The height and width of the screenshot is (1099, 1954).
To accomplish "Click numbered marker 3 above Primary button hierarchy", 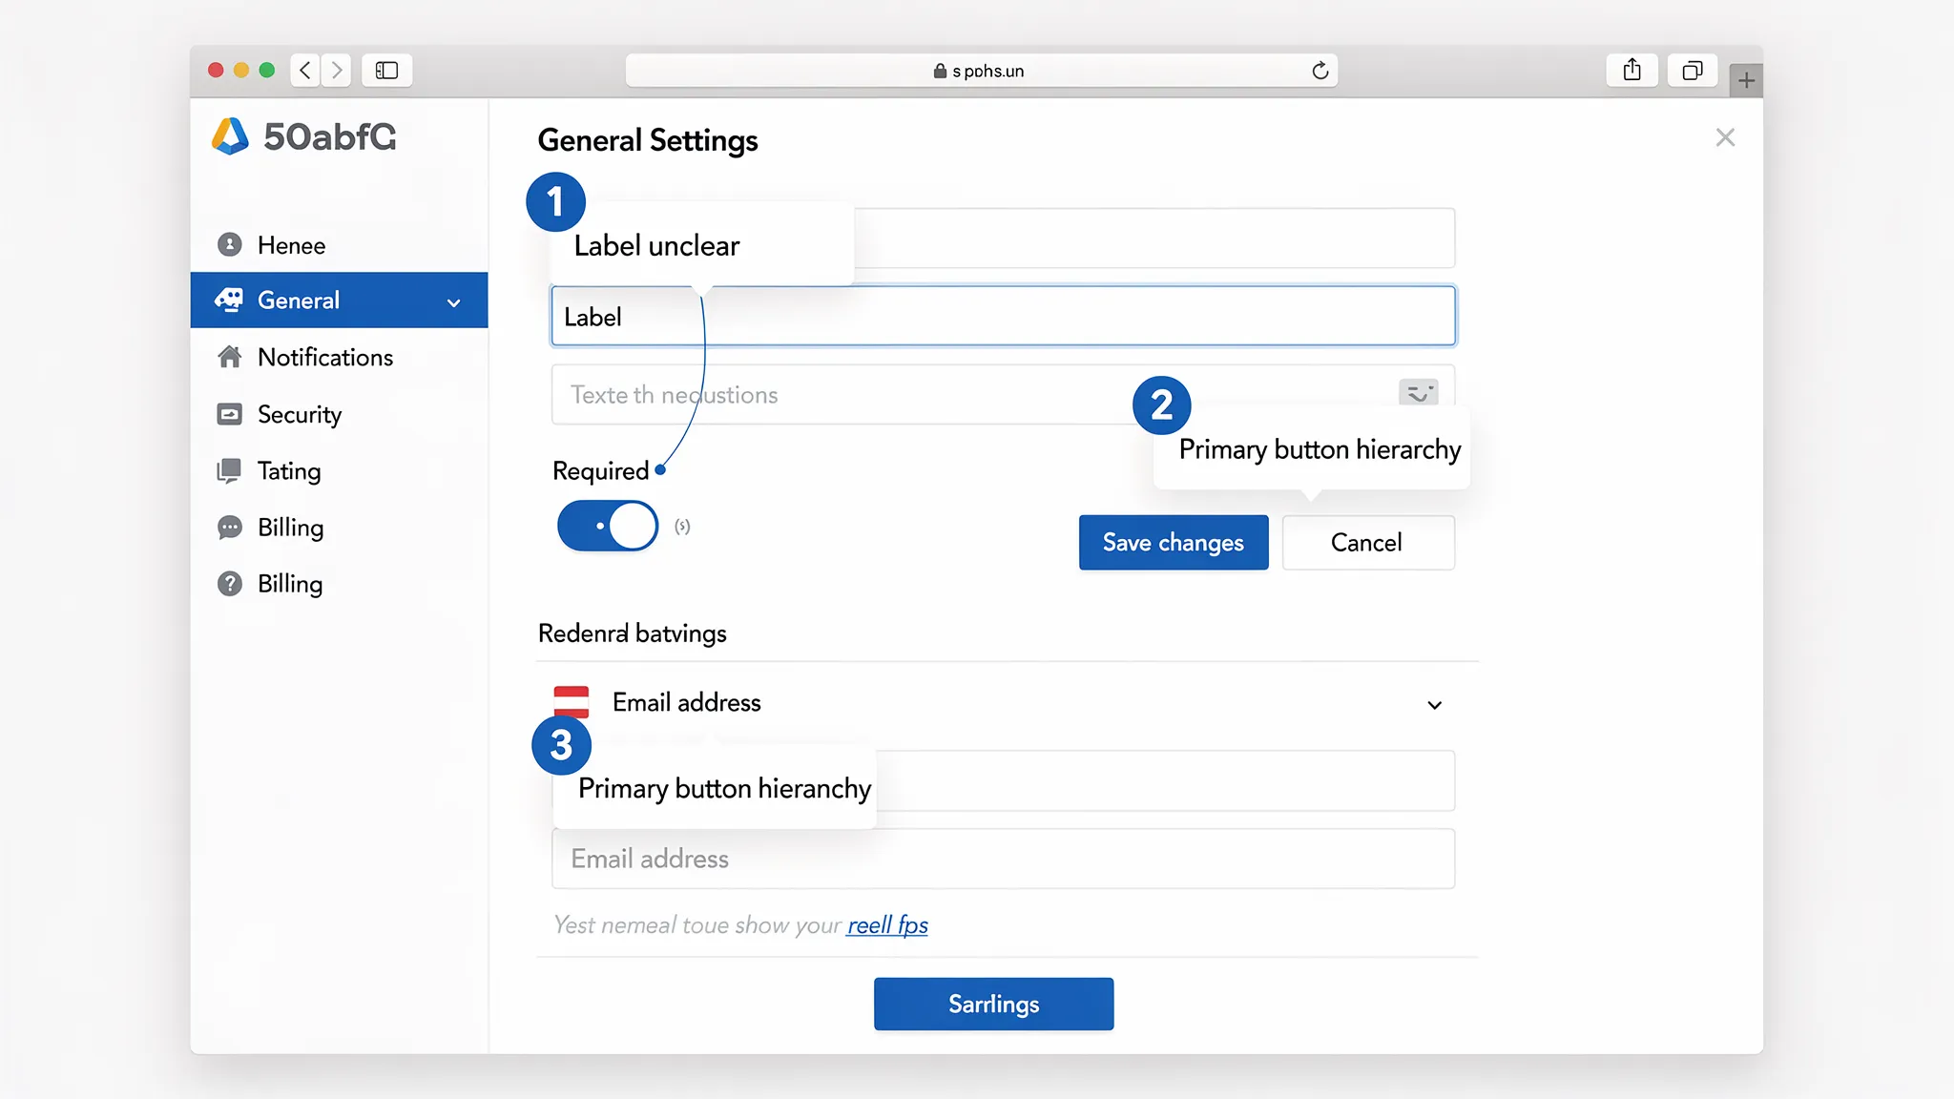I will (563, 745).
